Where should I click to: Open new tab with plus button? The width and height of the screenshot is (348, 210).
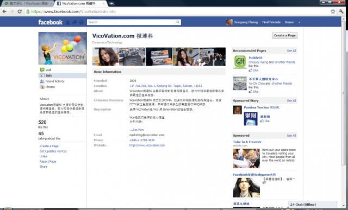(x=111, y=3)
